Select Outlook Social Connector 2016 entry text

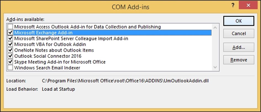coord(48,56)
